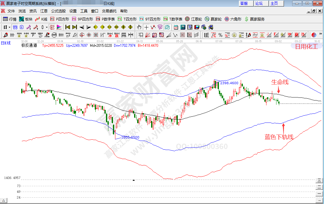
Task: Click the percent sign tool icon
Action: click(220, 35)
